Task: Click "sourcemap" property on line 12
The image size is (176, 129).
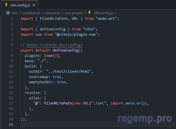Action: point(38,77)
